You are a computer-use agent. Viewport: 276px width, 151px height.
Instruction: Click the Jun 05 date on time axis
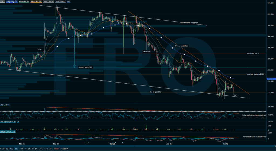pyautogui.click(x=169, y=144)
